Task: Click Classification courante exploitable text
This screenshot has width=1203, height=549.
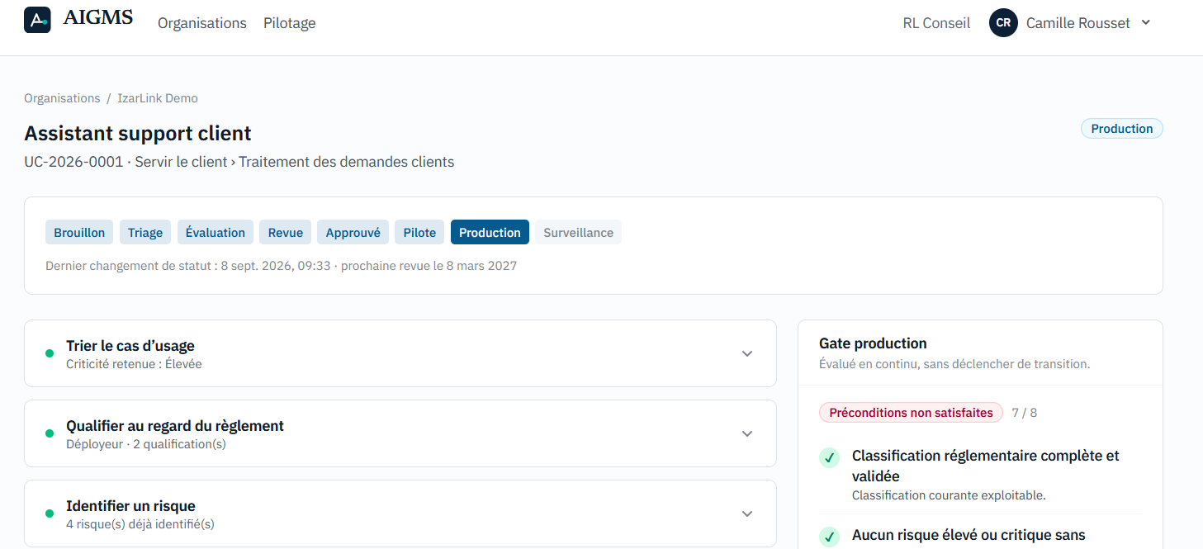Action: [949, 495]
